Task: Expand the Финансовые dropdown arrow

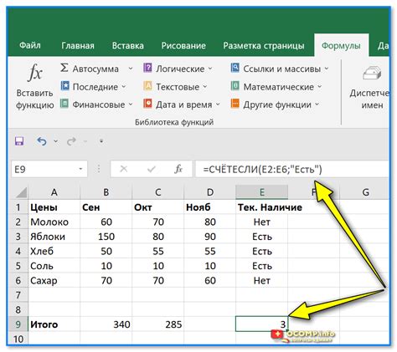Action: click(131, 105)
